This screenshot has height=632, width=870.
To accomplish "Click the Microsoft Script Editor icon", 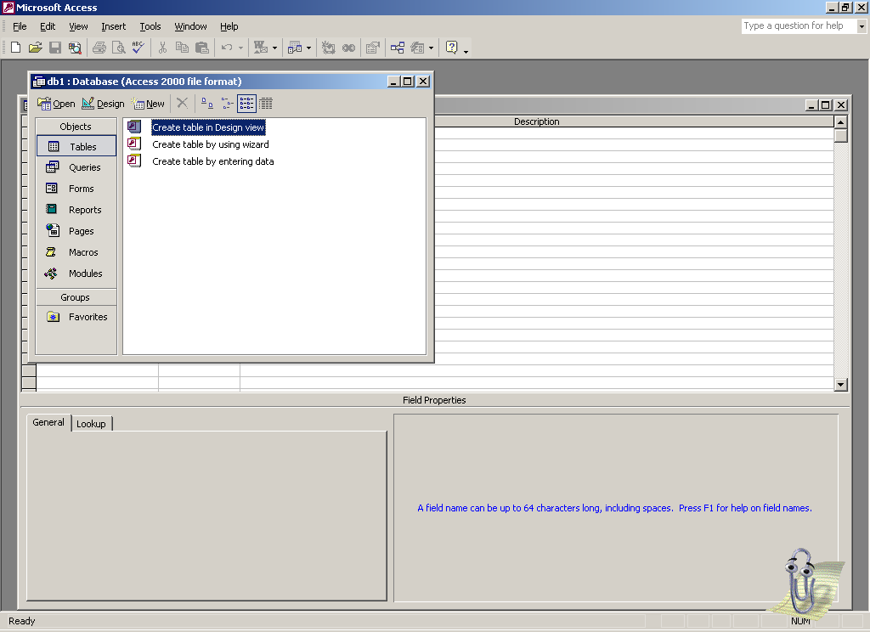I will pos(348,48).
